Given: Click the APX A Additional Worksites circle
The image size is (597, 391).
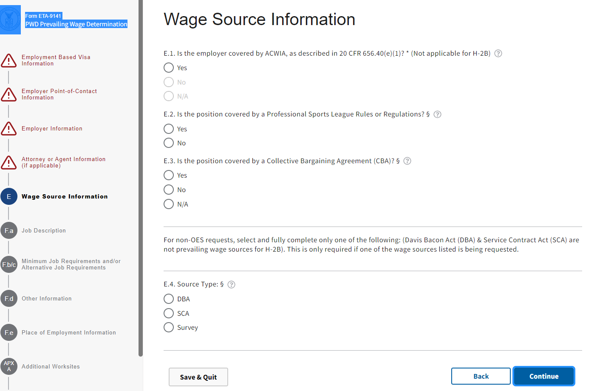Looking at the screenshot, I should click(9, 366).
